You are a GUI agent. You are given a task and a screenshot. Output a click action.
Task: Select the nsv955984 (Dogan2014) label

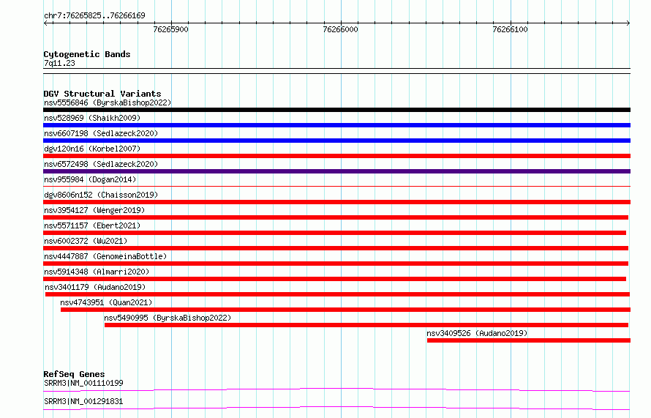90,179
